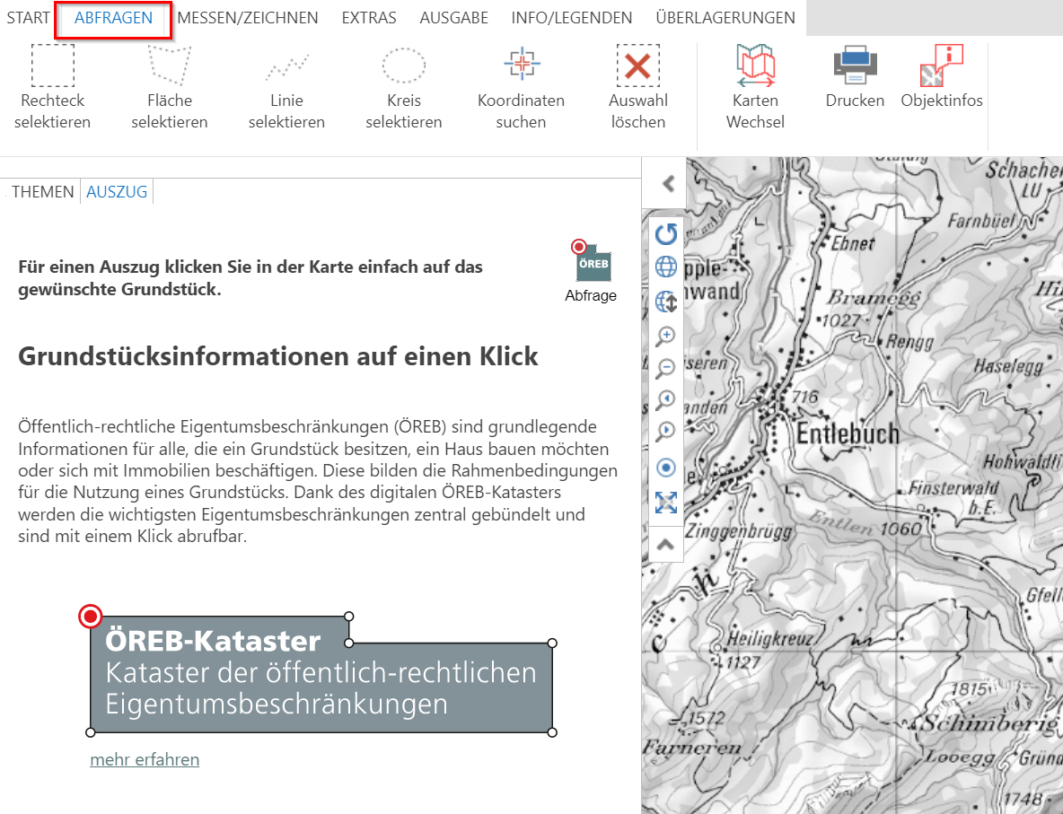Select the Rechteck selektieren tool
The image size is (1063, 814).
(x=52, y=81)
